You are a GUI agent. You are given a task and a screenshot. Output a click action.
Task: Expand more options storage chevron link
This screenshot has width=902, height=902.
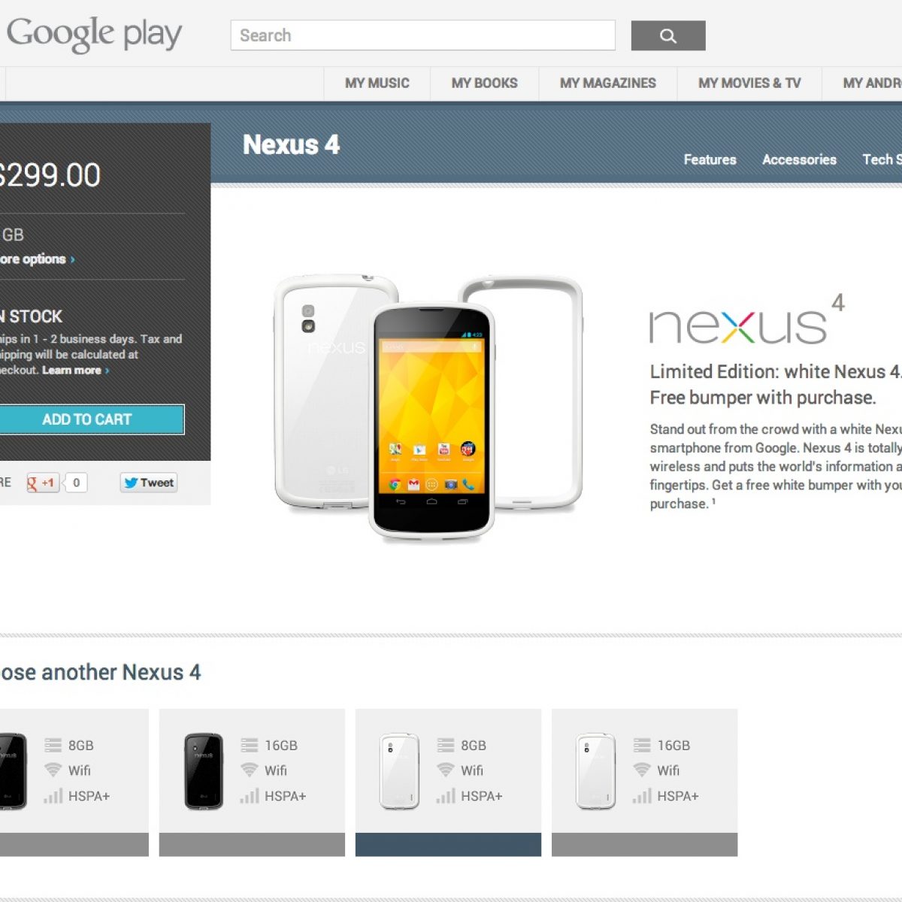(37, 259)
